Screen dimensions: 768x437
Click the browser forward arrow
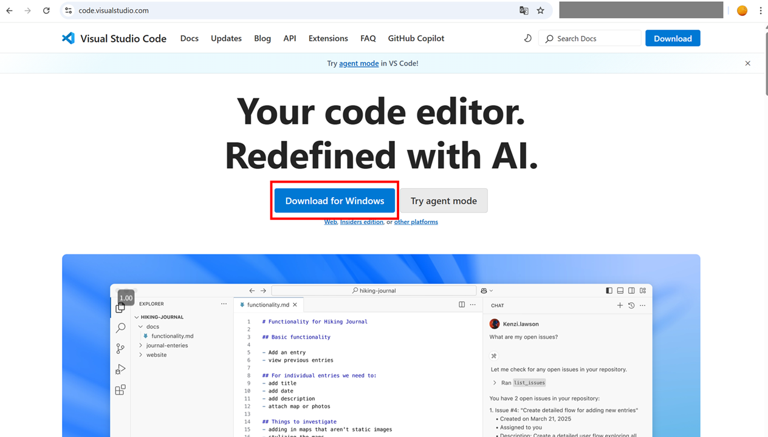pos(27,10)
